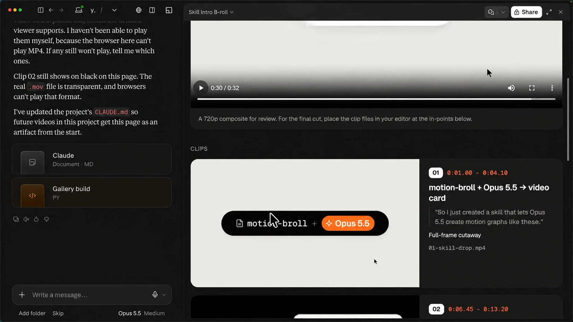Click the plus attach button in composer
Screen dimensions: 573x322
coord(22,295)
